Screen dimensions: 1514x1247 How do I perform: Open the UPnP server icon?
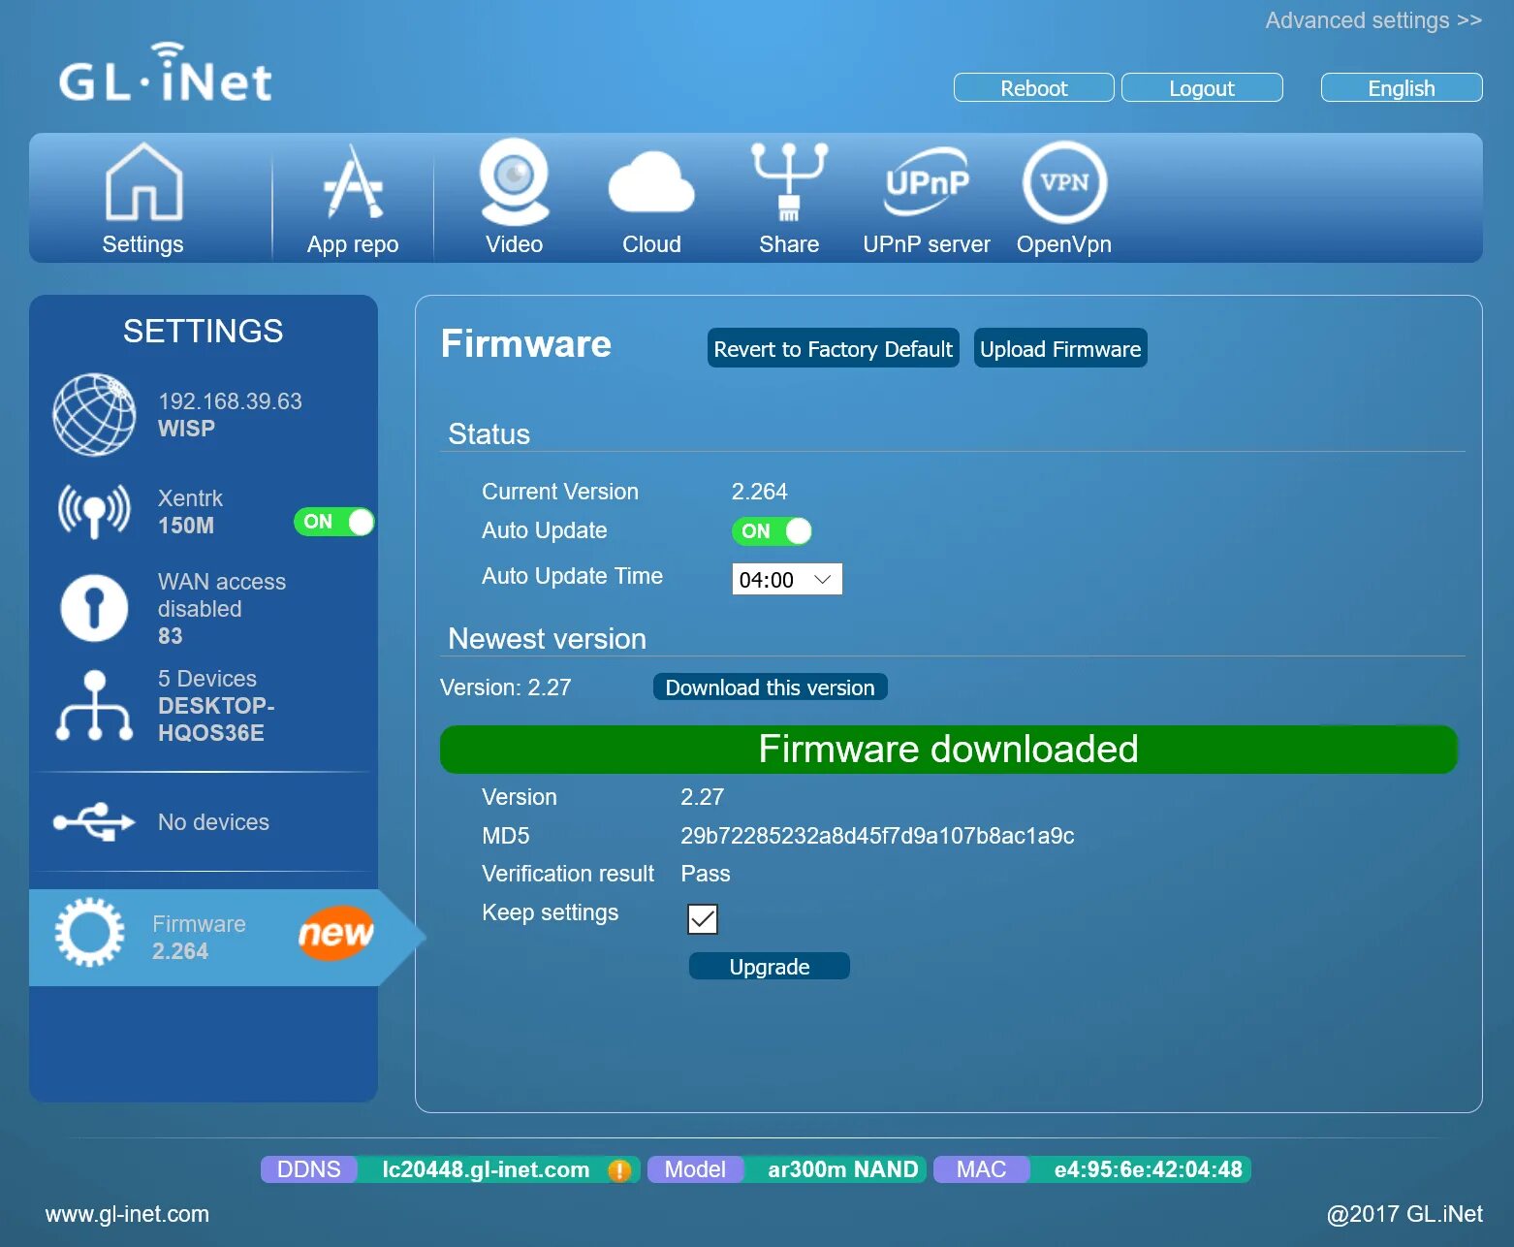pyautogui.click(x=927, y=181)
